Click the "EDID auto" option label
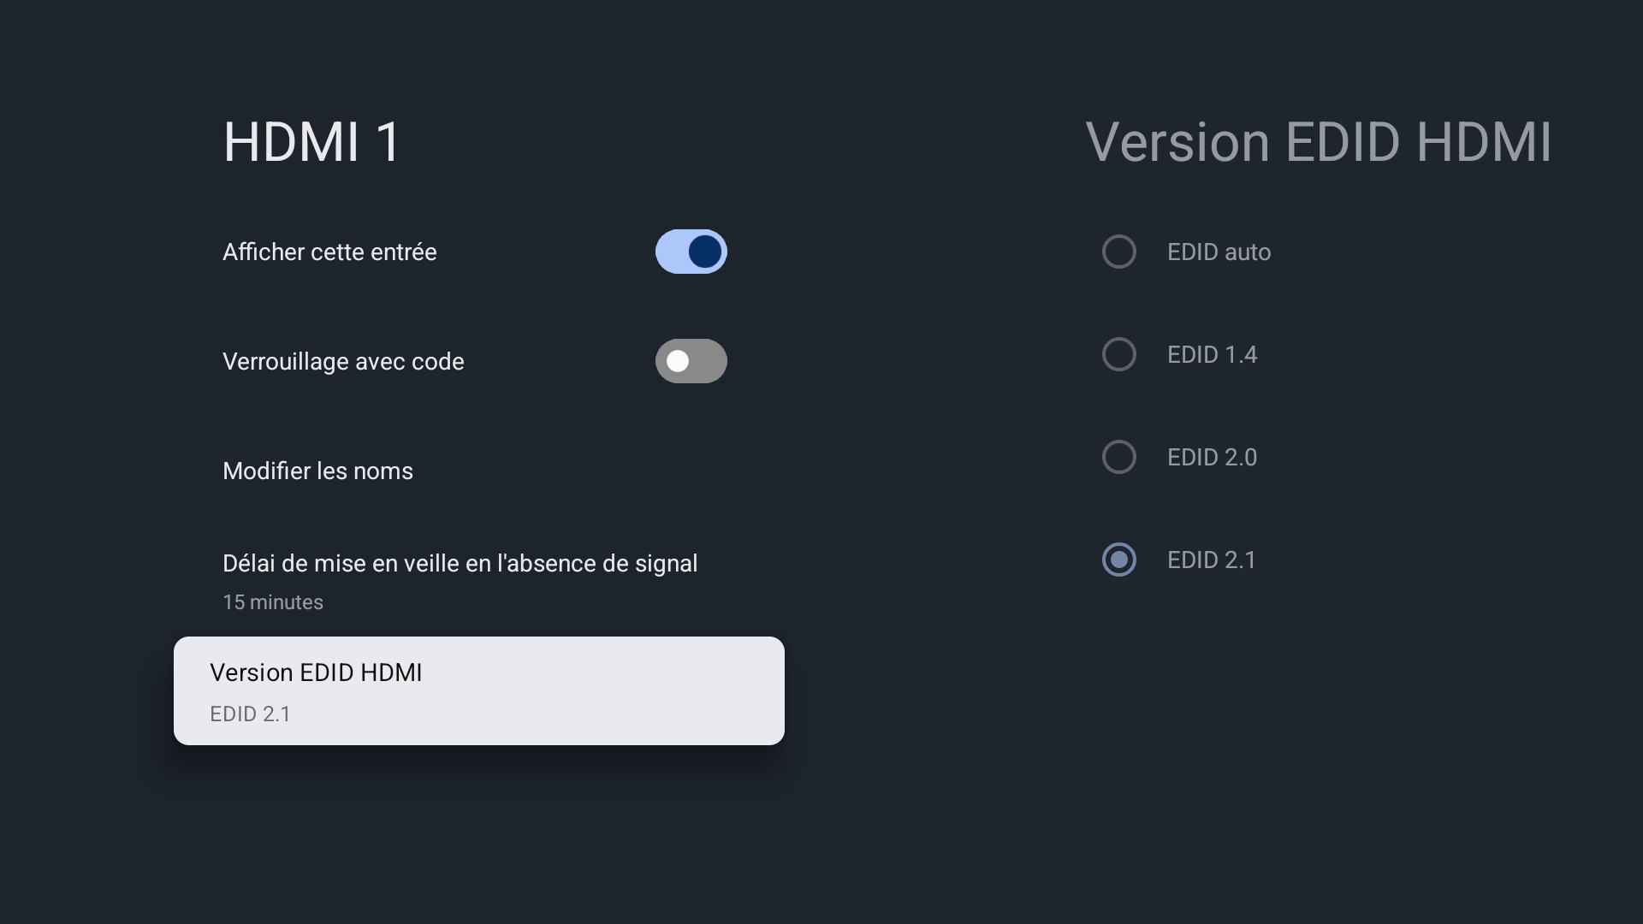Image resolution: width=1643 pixels, height=924 pixels. tap(1219, 252)
